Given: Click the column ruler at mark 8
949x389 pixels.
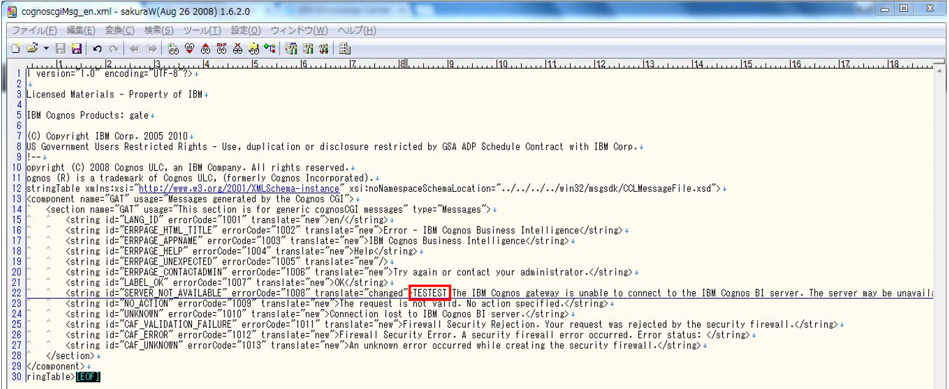Looking at the screenshot, I should tap(402, 64).
